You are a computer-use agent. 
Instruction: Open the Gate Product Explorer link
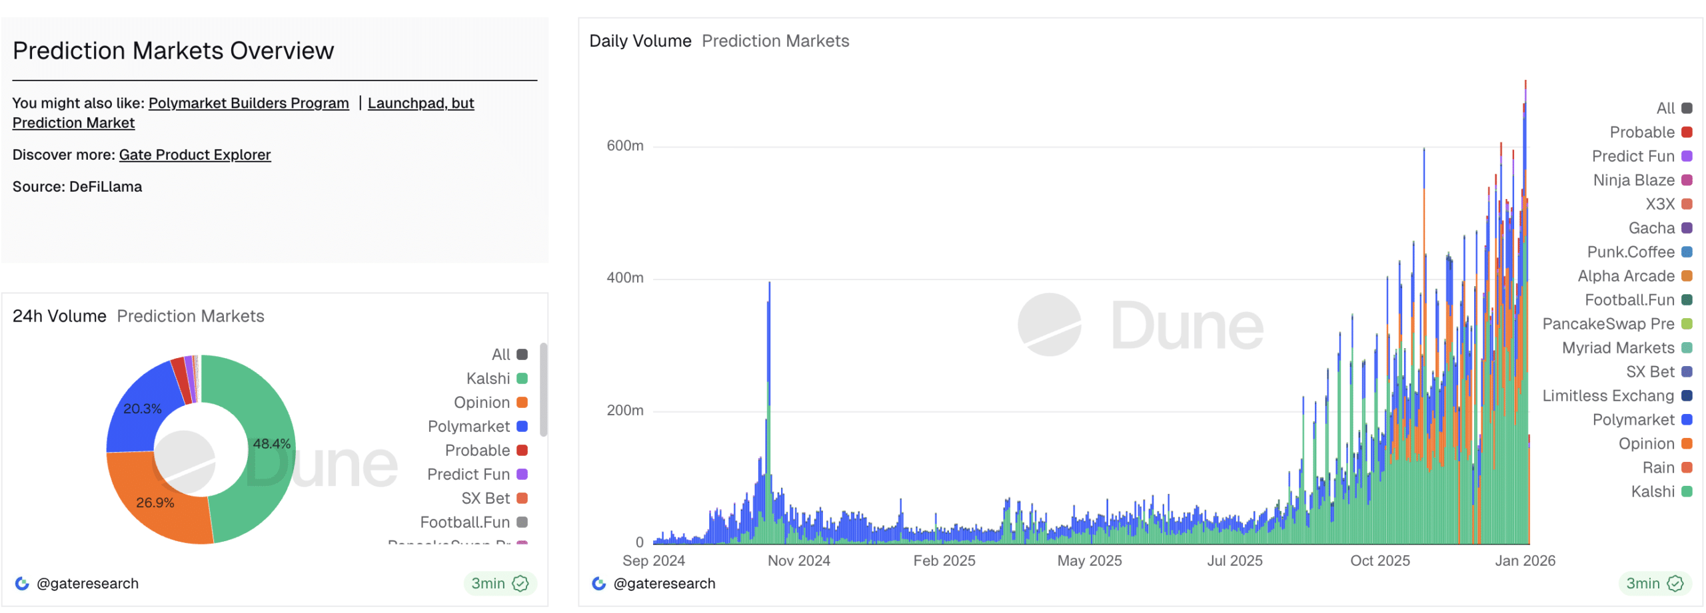(x=195, y=154)
